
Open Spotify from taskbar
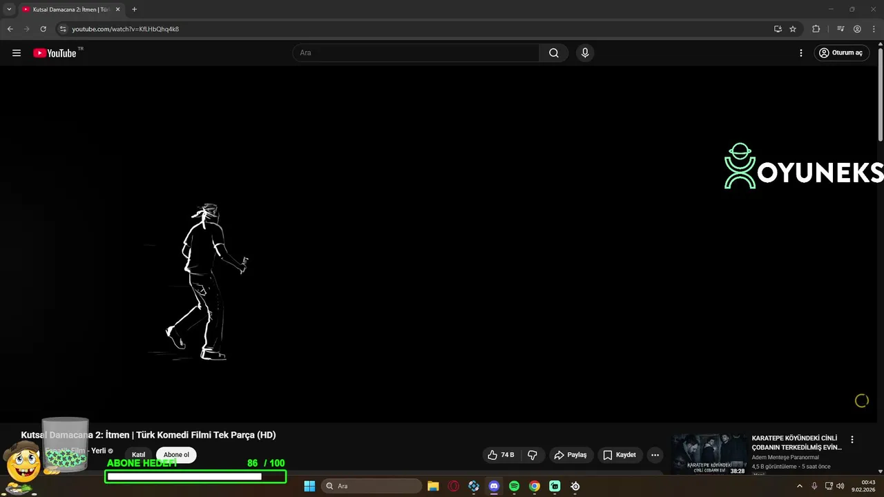pyautogui.click(x=514, y=486)
